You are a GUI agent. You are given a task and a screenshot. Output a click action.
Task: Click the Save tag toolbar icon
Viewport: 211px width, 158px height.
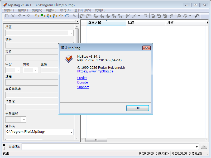coord(7,16)
